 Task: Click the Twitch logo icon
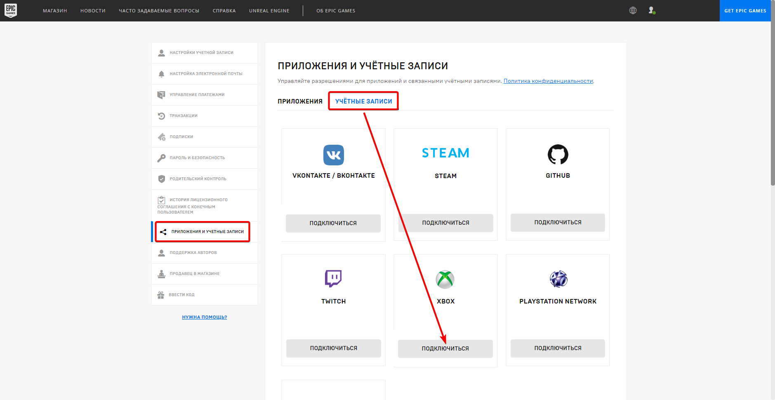point(333,278)
